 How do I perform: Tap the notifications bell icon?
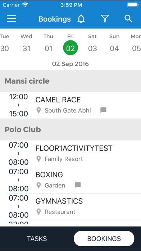pos(81,19)
